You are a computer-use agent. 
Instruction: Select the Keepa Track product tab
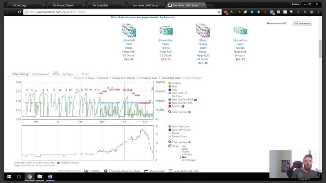click(x=40, y=74)
